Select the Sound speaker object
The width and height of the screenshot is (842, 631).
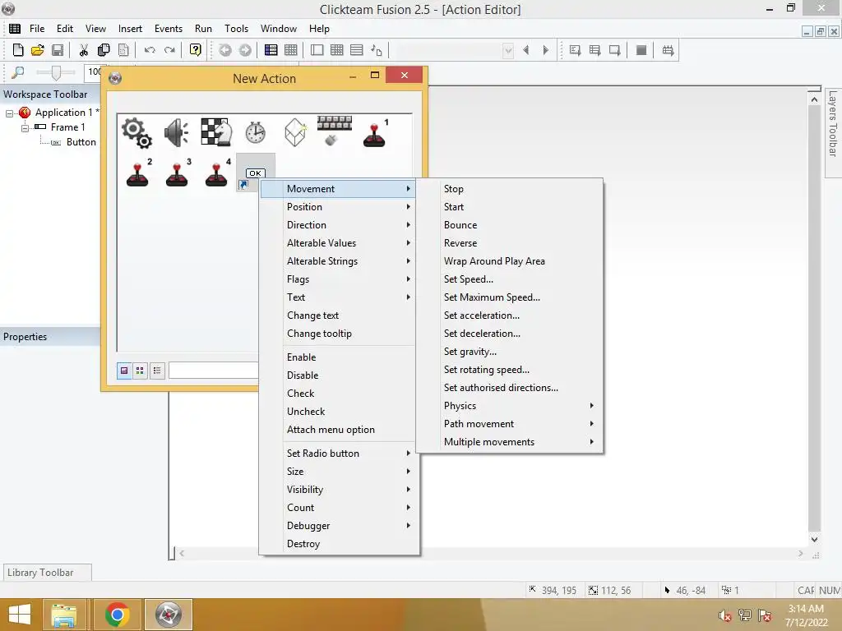point(176,133)
